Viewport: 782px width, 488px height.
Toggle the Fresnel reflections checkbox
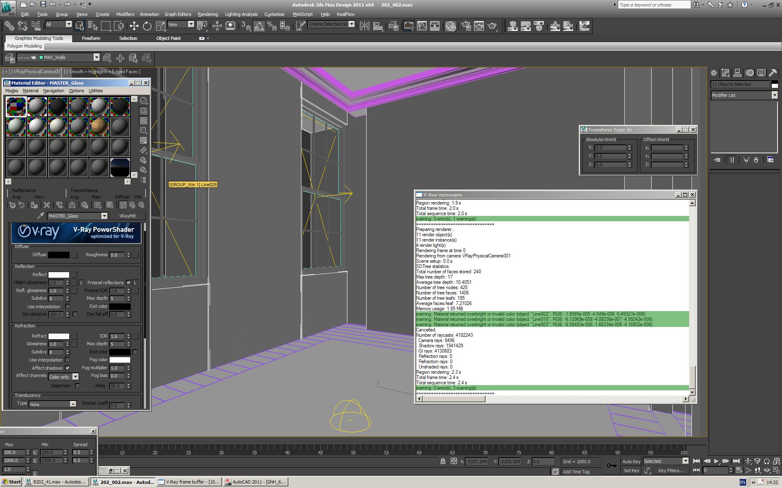pyautogui.click(x=129, y=283)
